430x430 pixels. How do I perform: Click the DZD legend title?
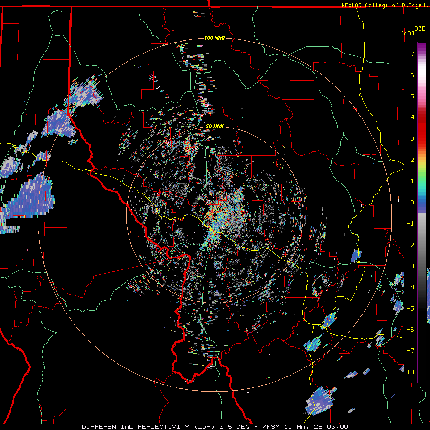[420, 29]
